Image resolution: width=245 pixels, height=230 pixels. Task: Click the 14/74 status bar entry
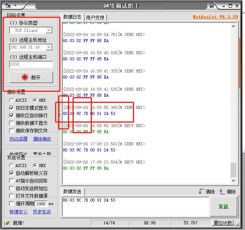click(x=109, y=223)
